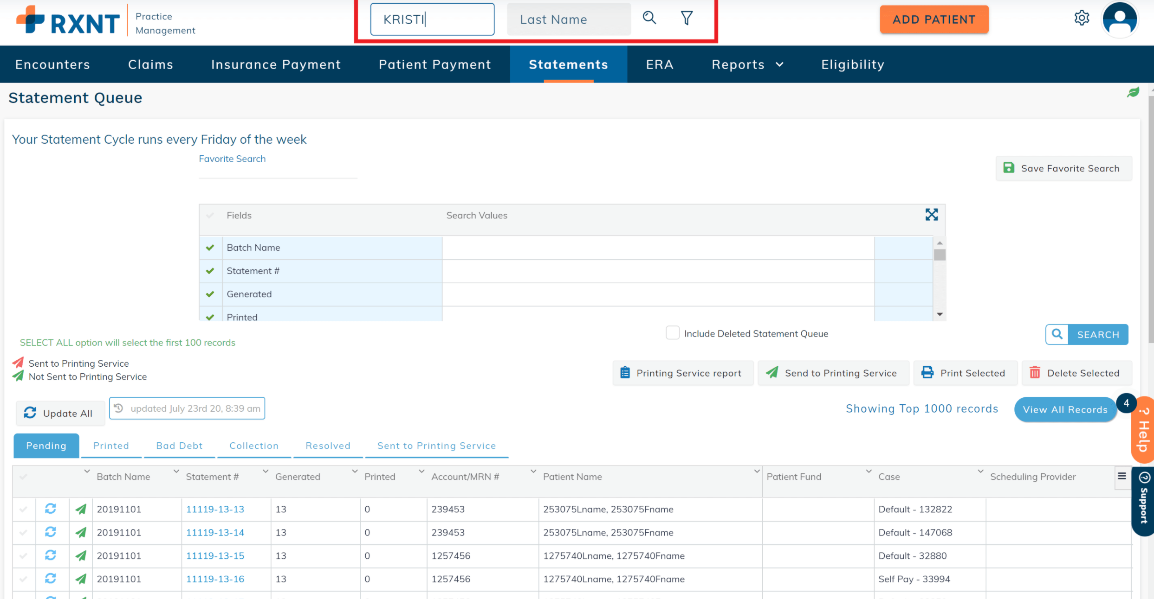Check the row checkbox for statement 11119-13-14
The image size is (1154, 599).
24,532
